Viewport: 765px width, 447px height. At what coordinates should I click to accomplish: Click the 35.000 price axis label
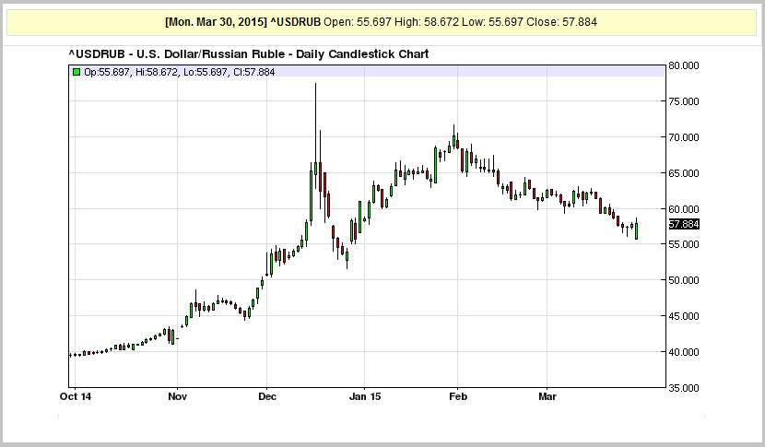click(x=684, y=388)
